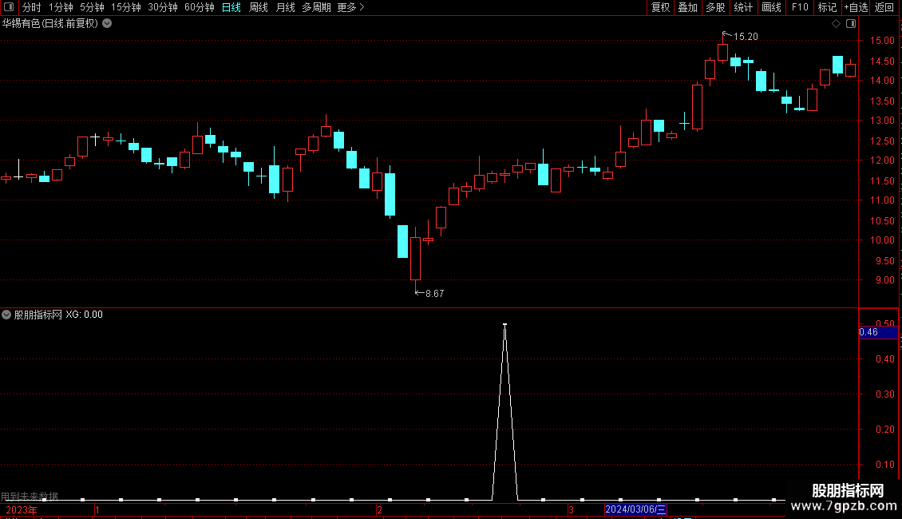Open the 多股 multi-stock view

[715, 7]
